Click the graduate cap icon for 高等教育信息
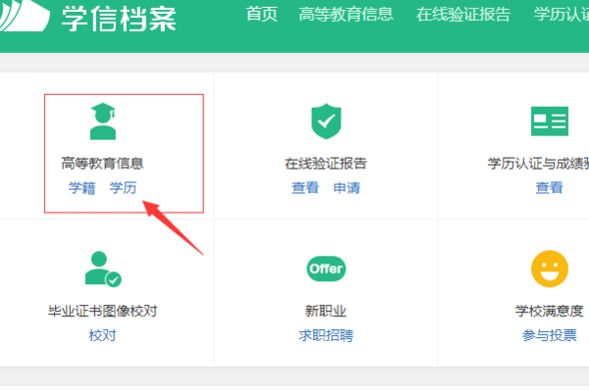 tap(103, 122)
